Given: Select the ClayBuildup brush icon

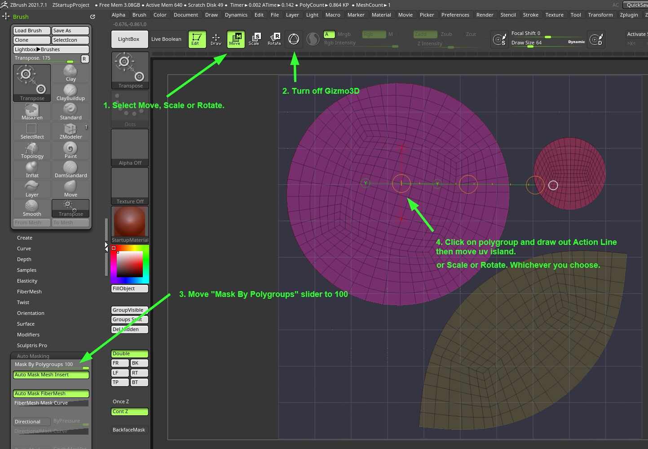Looking at the screenshot, I should 71,92.
